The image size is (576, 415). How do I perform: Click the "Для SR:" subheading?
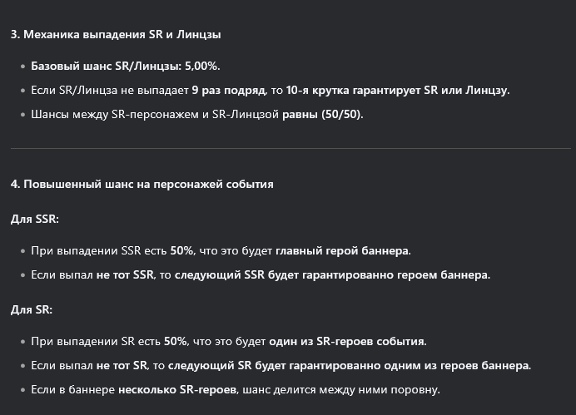pos(32,309)
